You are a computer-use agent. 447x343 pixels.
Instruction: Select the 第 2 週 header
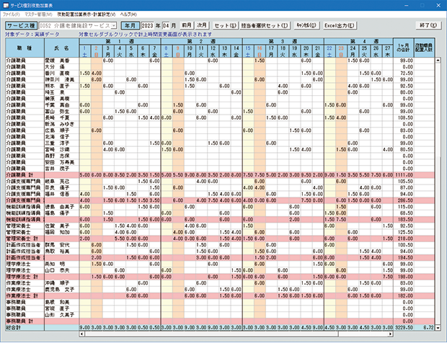point(202,41)
